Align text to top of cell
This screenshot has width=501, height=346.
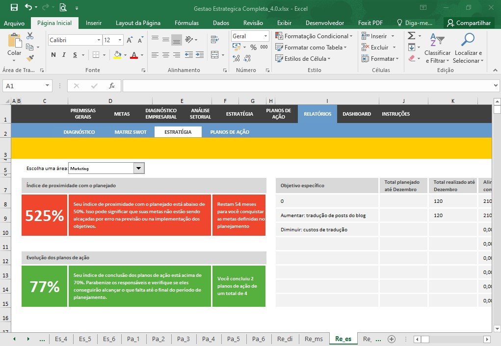pyautogui.click(x=155, y=39)
